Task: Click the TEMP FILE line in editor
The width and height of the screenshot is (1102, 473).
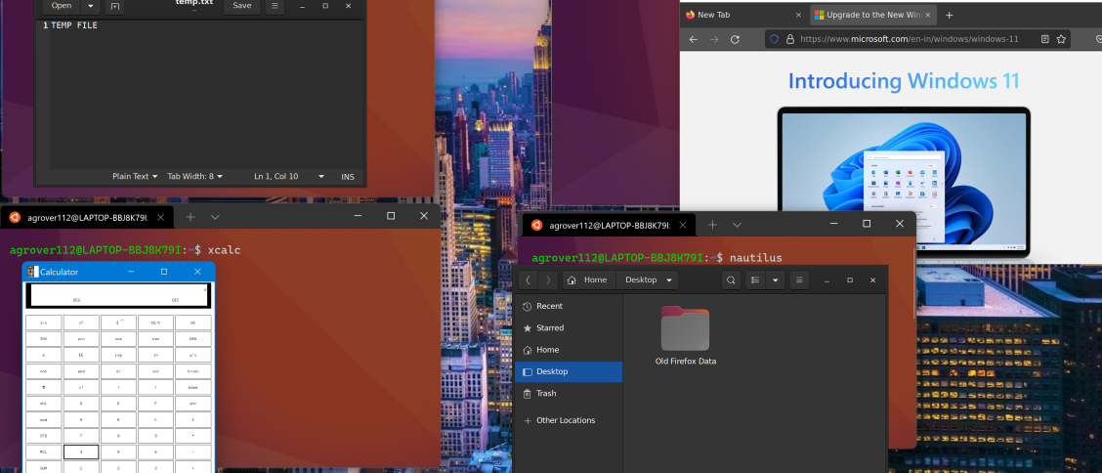Action: [74, 25]
